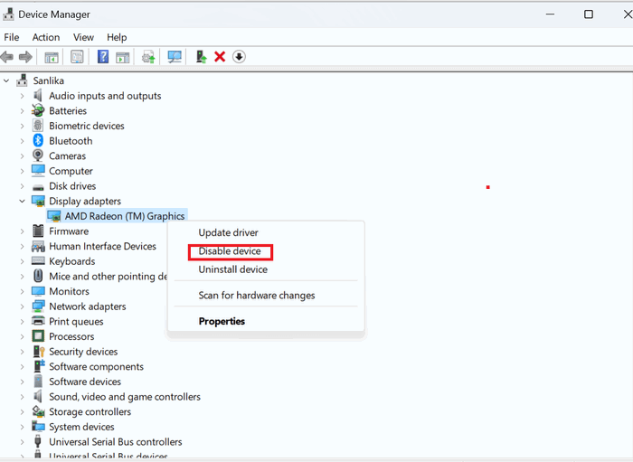Collapse the Display adapters node
Screen dimensions: 633x462
(23, 201)
